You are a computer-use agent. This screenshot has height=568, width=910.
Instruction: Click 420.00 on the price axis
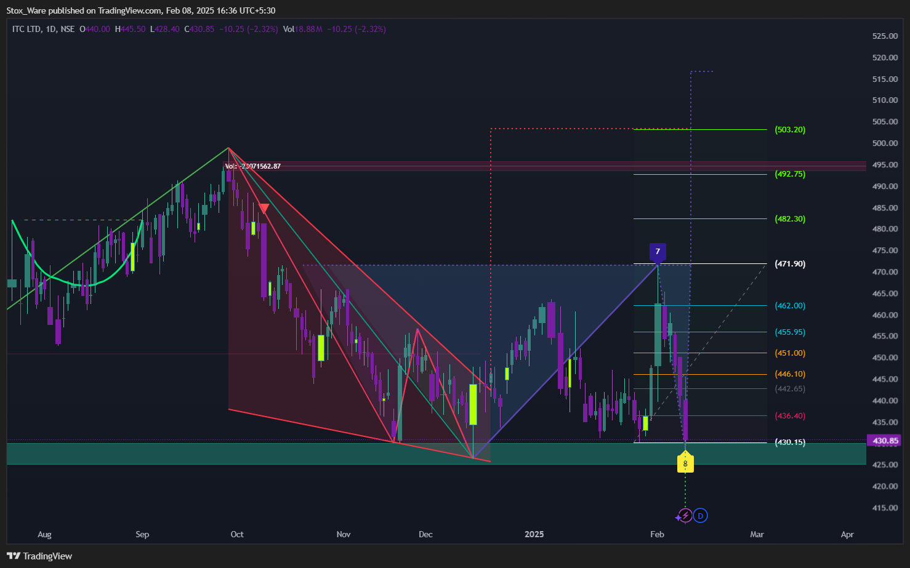click(x=885, y=486)
